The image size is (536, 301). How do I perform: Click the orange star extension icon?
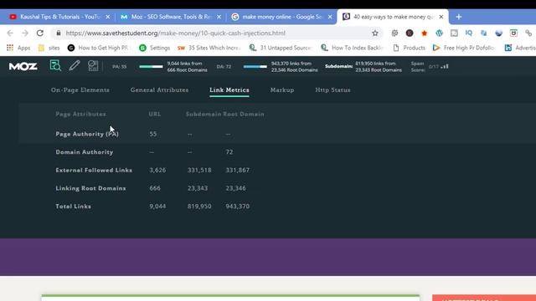click(425, 33)
